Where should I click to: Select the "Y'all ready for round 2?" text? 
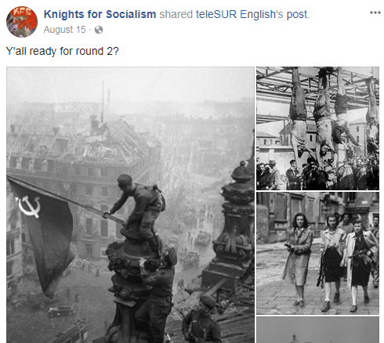62,51
